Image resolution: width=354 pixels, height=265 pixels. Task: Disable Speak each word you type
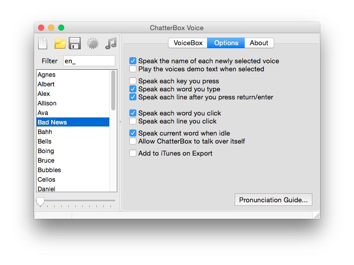pyautogui.click(x=133, y=89)
